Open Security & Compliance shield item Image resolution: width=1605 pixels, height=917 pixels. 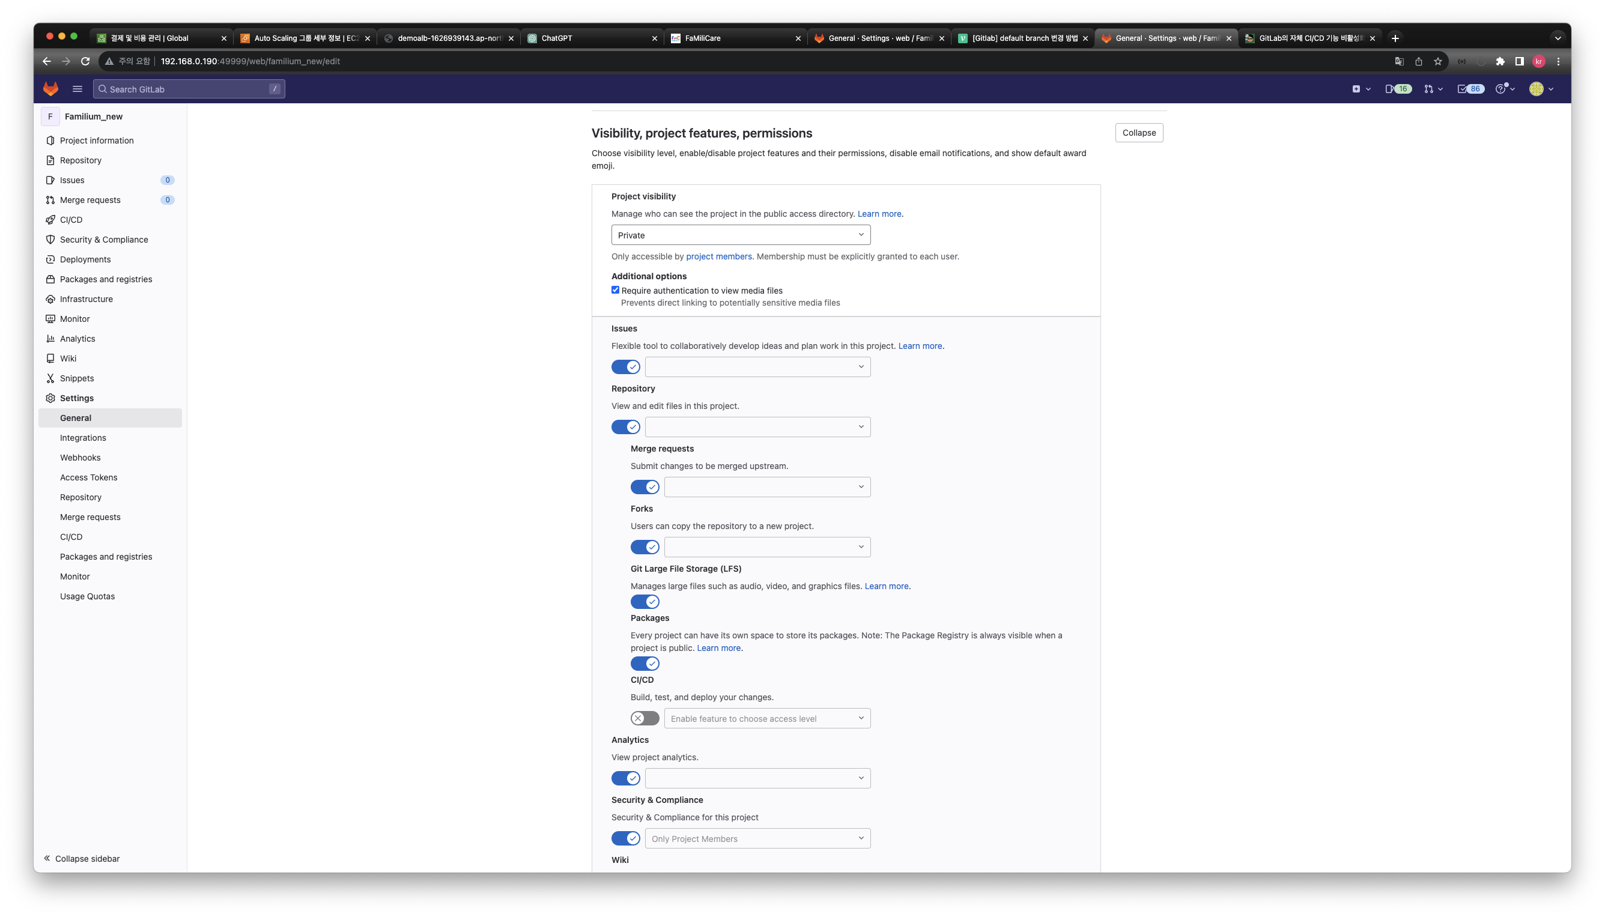click(x=109, y=240)
